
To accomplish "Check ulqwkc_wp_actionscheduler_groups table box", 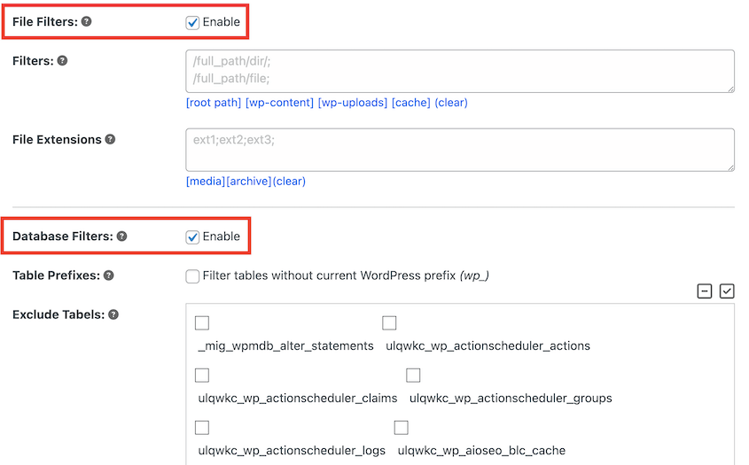I will (x=413, y=376).
